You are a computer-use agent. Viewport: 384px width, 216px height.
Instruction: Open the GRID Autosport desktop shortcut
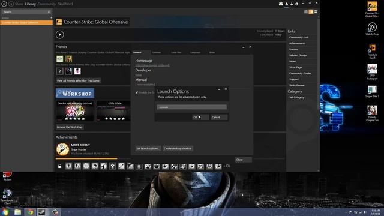click(372, 72)
